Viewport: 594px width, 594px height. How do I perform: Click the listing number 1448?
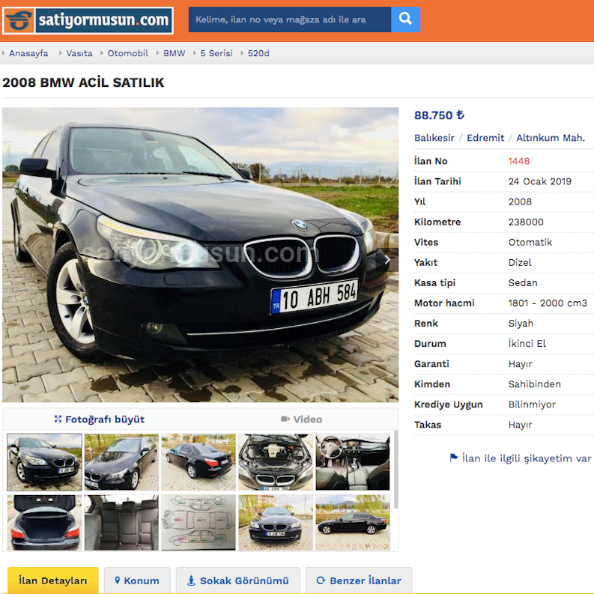coord(518,161)
